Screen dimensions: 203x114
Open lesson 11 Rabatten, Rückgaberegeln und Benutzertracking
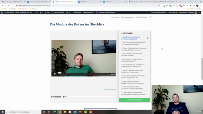[x=134, y=93]
